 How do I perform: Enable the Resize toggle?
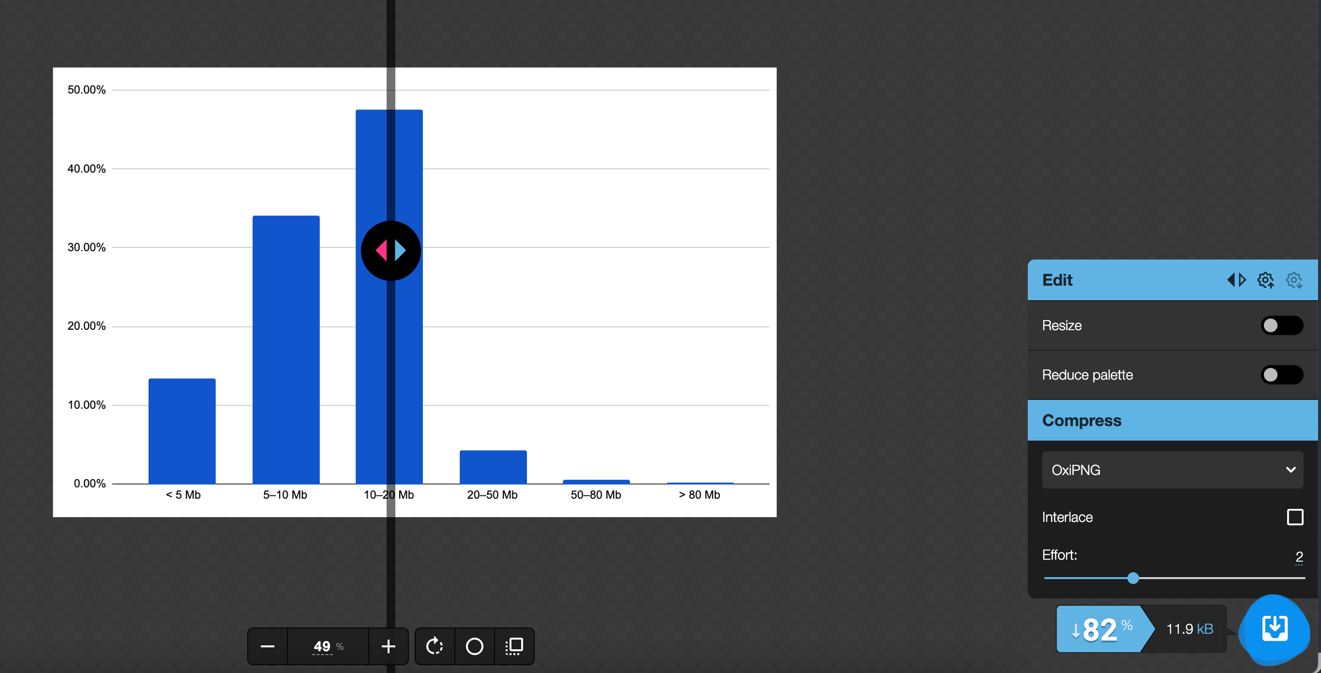[1281, 325]
